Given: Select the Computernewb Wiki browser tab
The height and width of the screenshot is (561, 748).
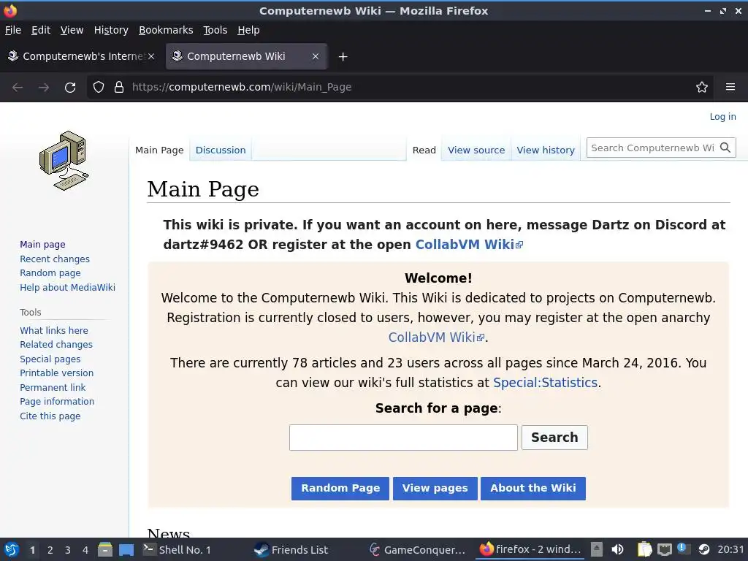Looking at the screenshot, I should click(246, 56).
